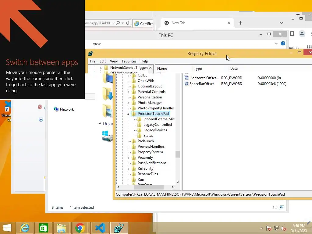Click the Registry Editor title bar icon
The image size is (312, 234).
(x=91, y=53)
